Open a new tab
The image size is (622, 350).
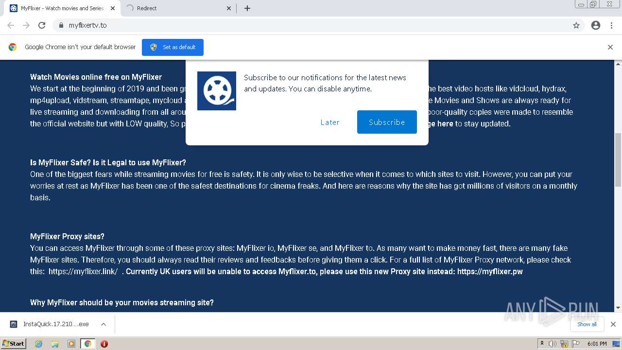coord(247,8)
